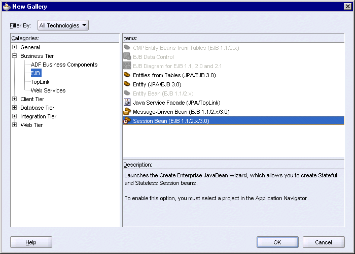Click the Java Service Facade icon
Viewport: 355px width, 254px height.
click(x=127, y=102)
